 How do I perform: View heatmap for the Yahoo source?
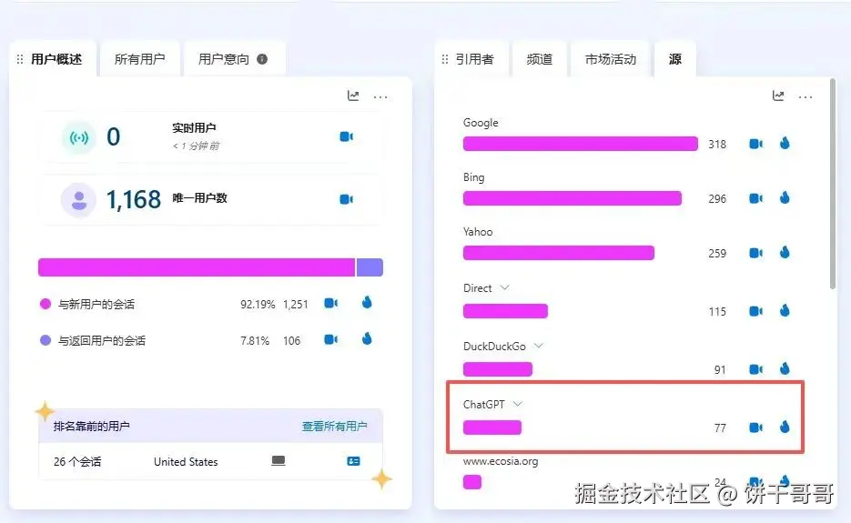coord(785,252)
